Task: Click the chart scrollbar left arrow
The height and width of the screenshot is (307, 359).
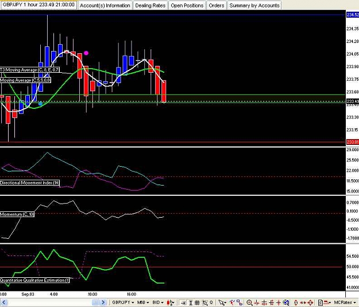Action: [x=4, y=302]
